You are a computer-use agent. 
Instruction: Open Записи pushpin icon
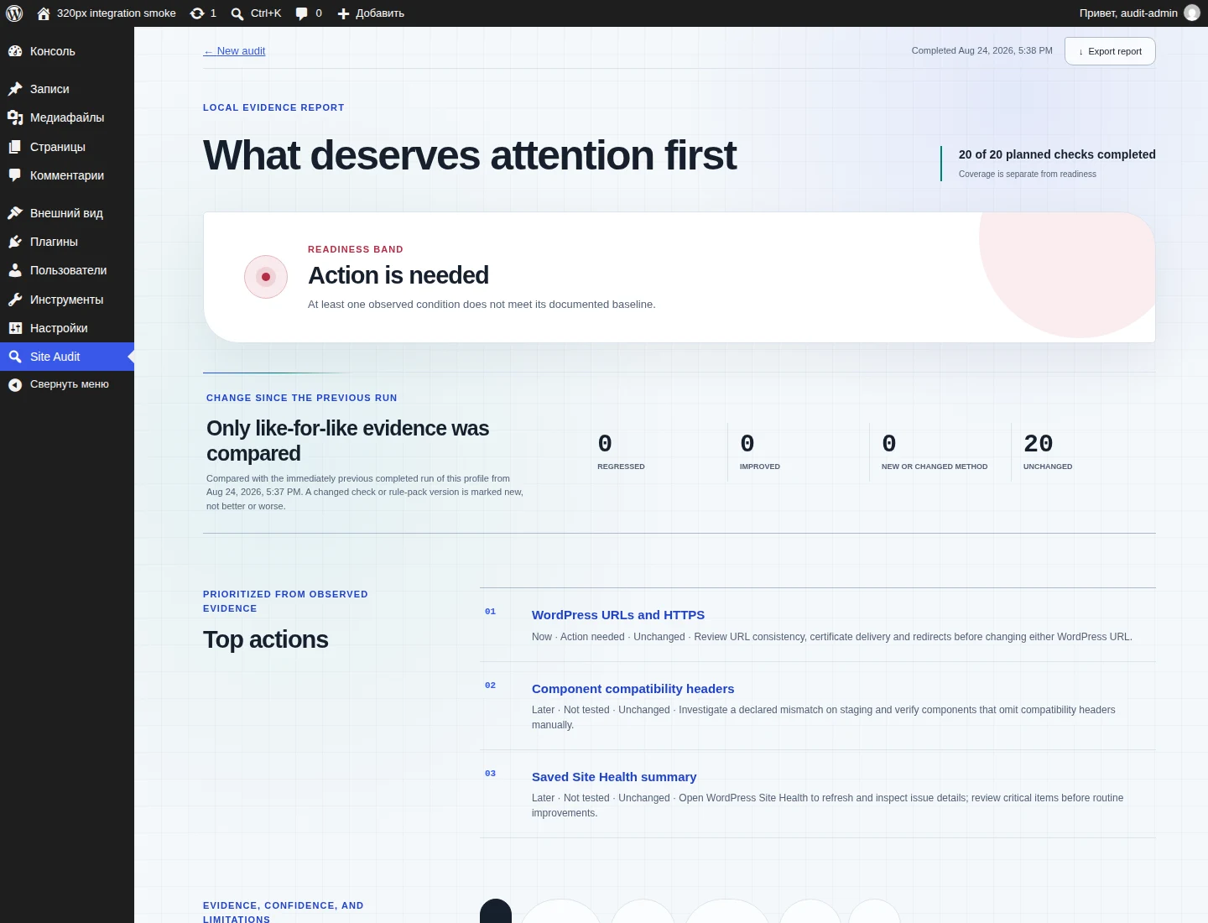click(x=15, y=89)
